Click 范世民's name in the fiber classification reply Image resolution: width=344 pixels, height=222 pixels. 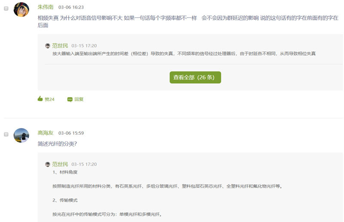60,164
